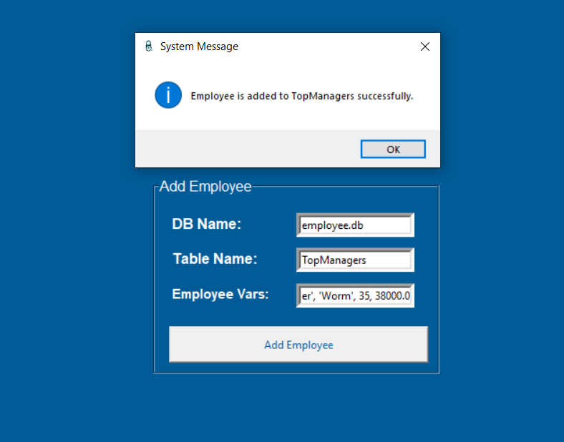The image size is (564, 442).
Task: Click the employee added successfully message text
Action: 301,96
